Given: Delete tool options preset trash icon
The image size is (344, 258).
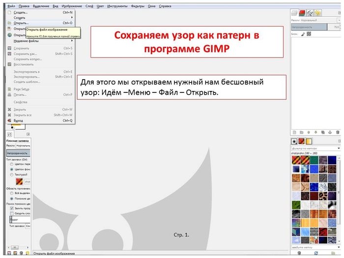Looking at the screenshot, I should pyautogui.click(x=21, y=253).
